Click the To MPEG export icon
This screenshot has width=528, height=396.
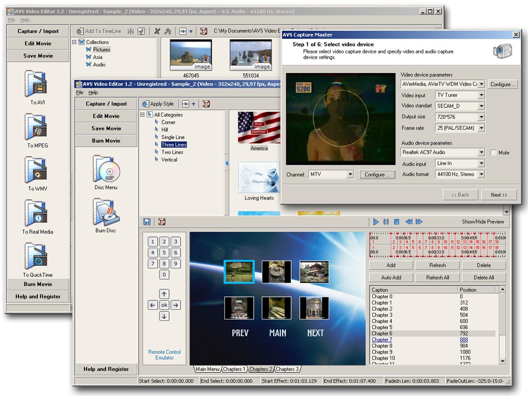coord(37,127)
